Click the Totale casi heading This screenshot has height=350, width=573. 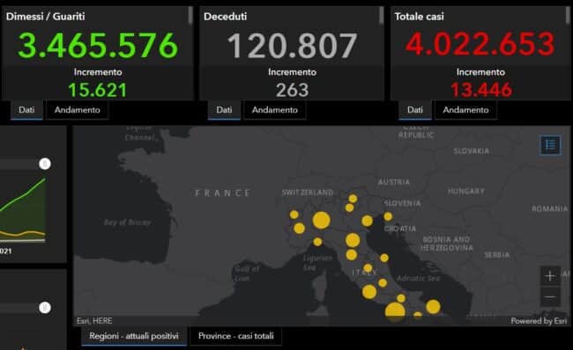[x=419, y=17]
